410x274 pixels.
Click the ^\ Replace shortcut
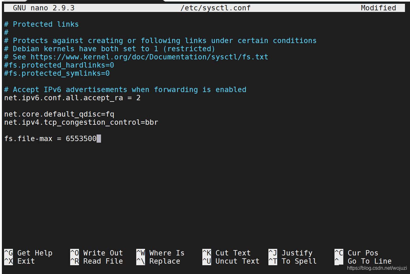click(x=158, y=261)
